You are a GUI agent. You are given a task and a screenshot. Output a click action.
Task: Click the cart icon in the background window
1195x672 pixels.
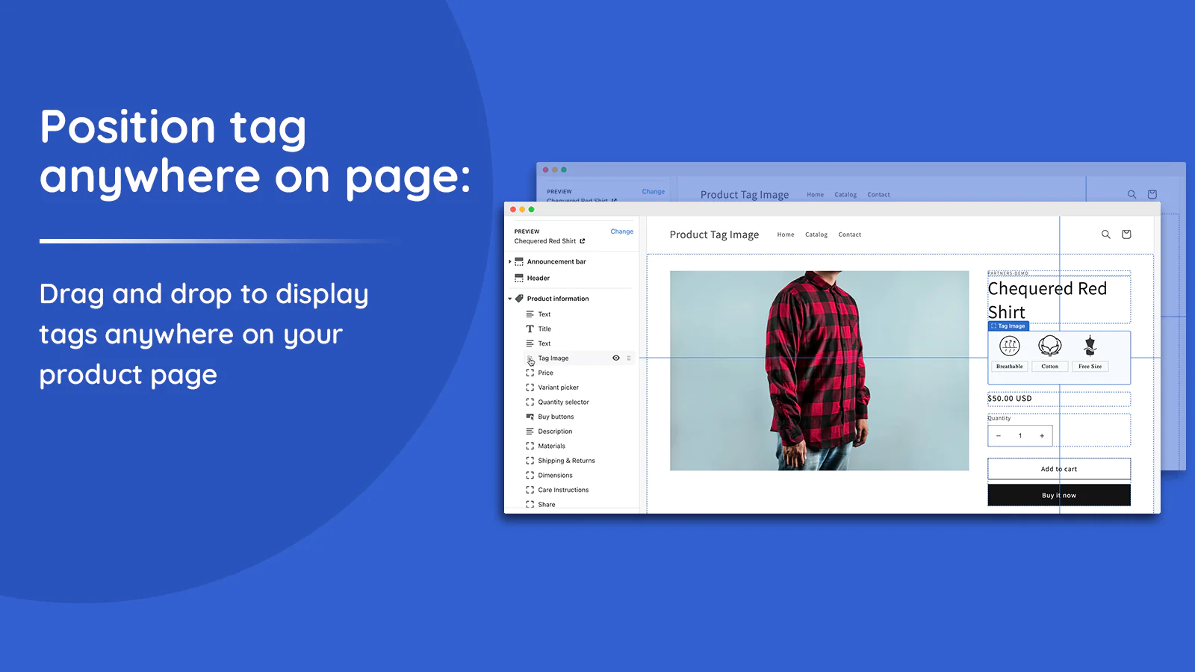tap(1152, 194)
